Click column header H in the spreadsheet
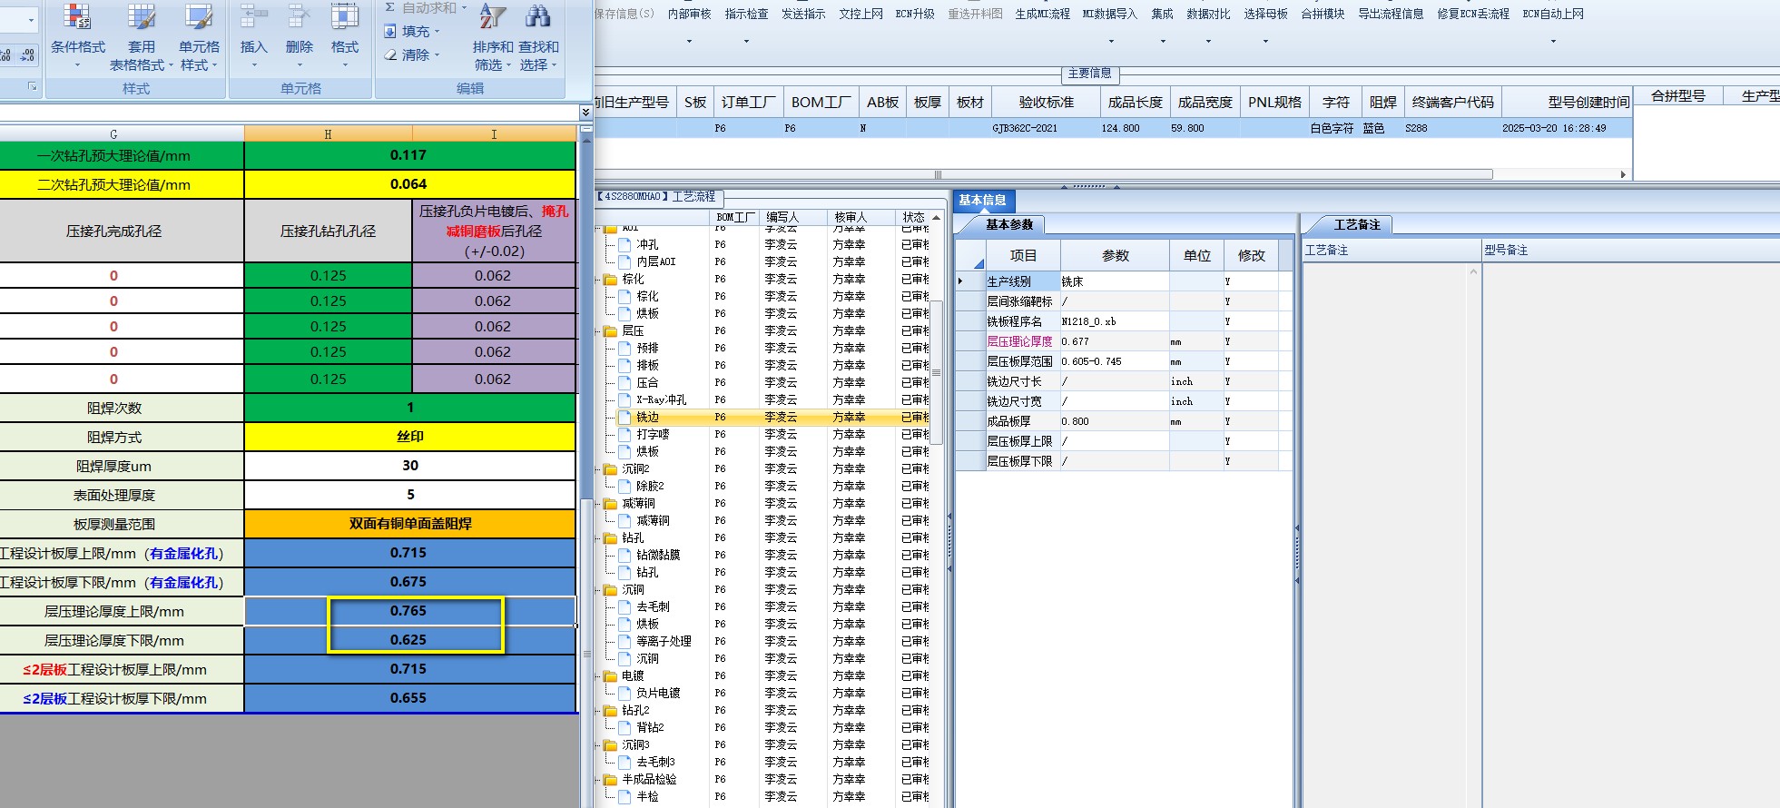The image size is (1780, 808). point(328,133)
